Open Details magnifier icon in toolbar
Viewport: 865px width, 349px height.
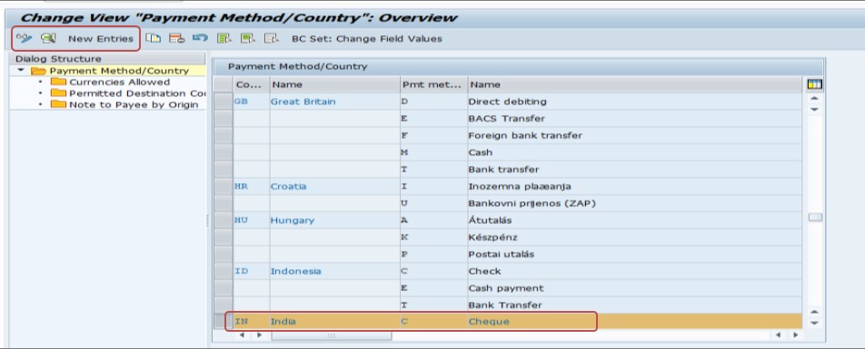pos(48,39)
